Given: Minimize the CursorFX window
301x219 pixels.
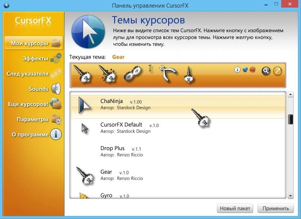Looking at the screenshot, I should click(266, 5).
